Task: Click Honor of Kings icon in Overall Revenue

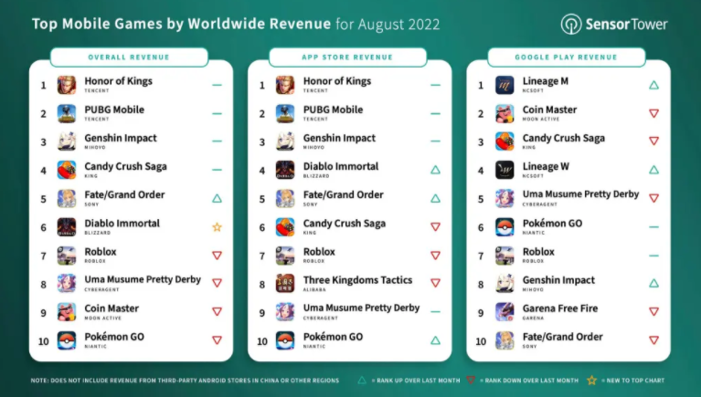Action: tap(67, 85)
